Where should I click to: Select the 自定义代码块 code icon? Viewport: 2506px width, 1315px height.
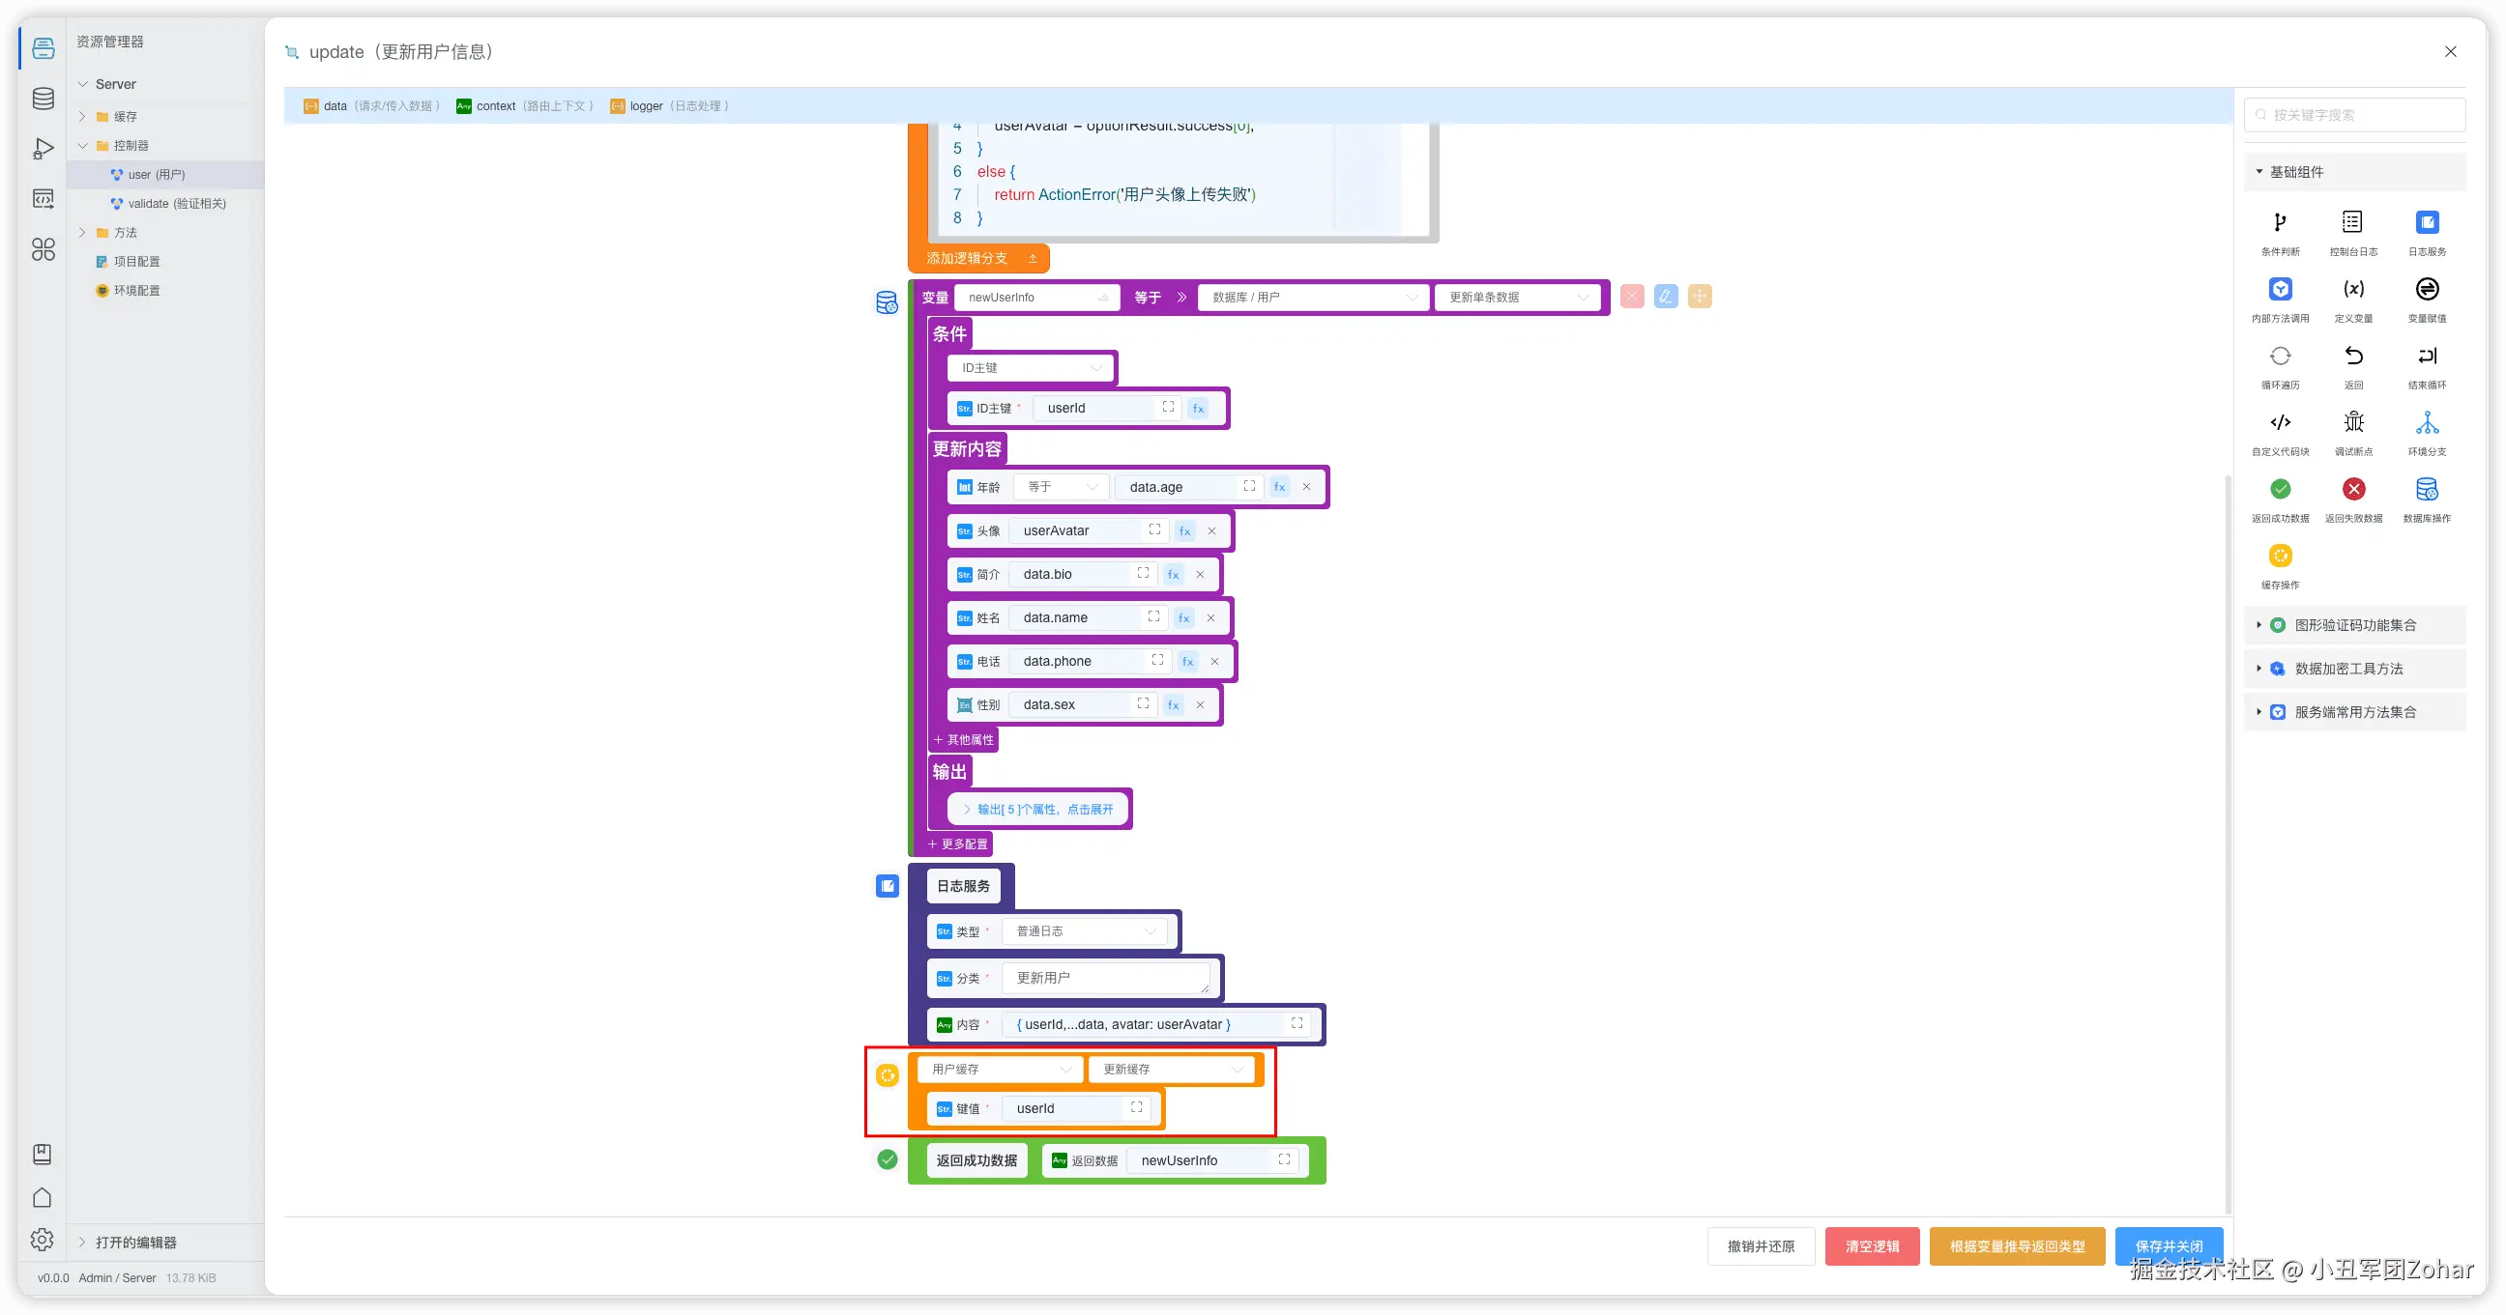(x=2280, y=423)
